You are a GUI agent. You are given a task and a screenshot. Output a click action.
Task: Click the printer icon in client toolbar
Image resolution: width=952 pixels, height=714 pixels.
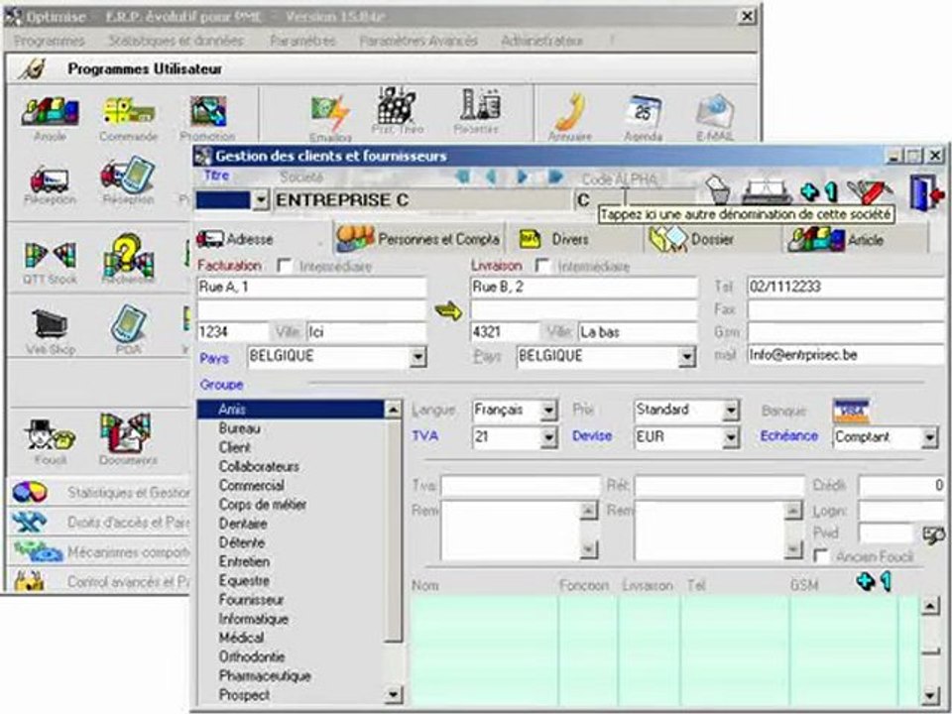click(767, 190)
